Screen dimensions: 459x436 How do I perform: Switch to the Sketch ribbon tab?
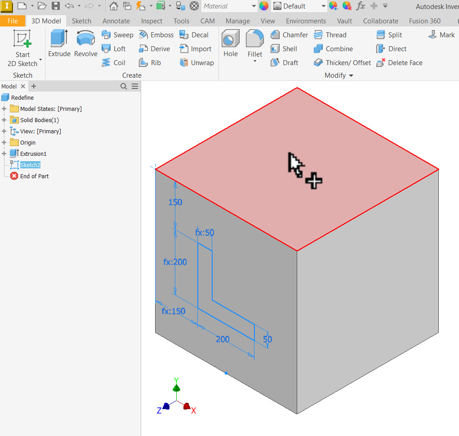pos(81,21)
